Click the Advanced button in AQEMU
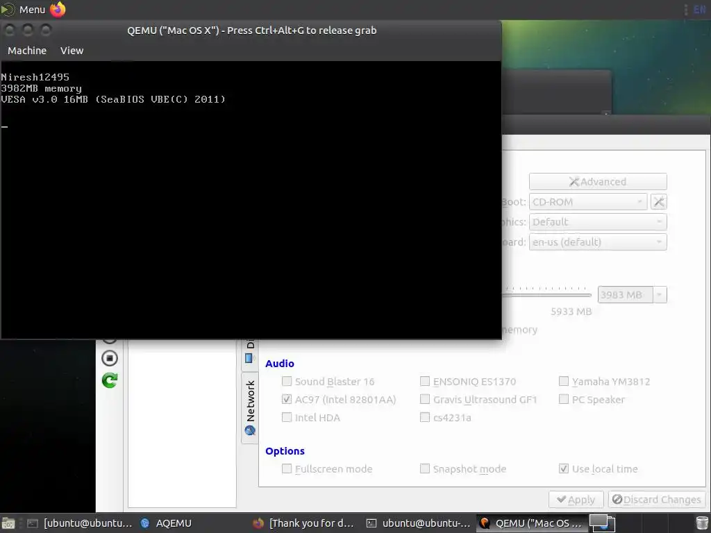The height and width of the screenshot is (533, 711). click(x=598, y=181)
